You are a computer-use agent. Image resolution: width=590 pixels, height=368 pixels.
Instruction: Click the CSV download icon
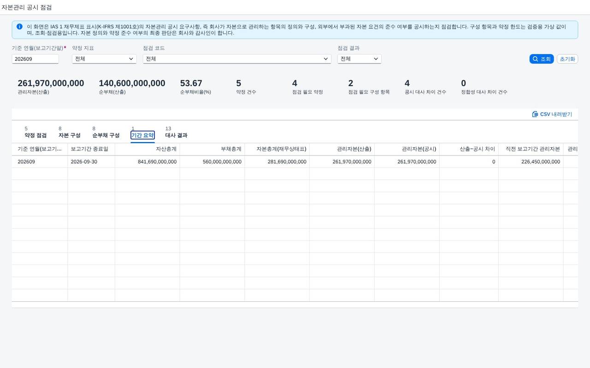tap(535, 114)
